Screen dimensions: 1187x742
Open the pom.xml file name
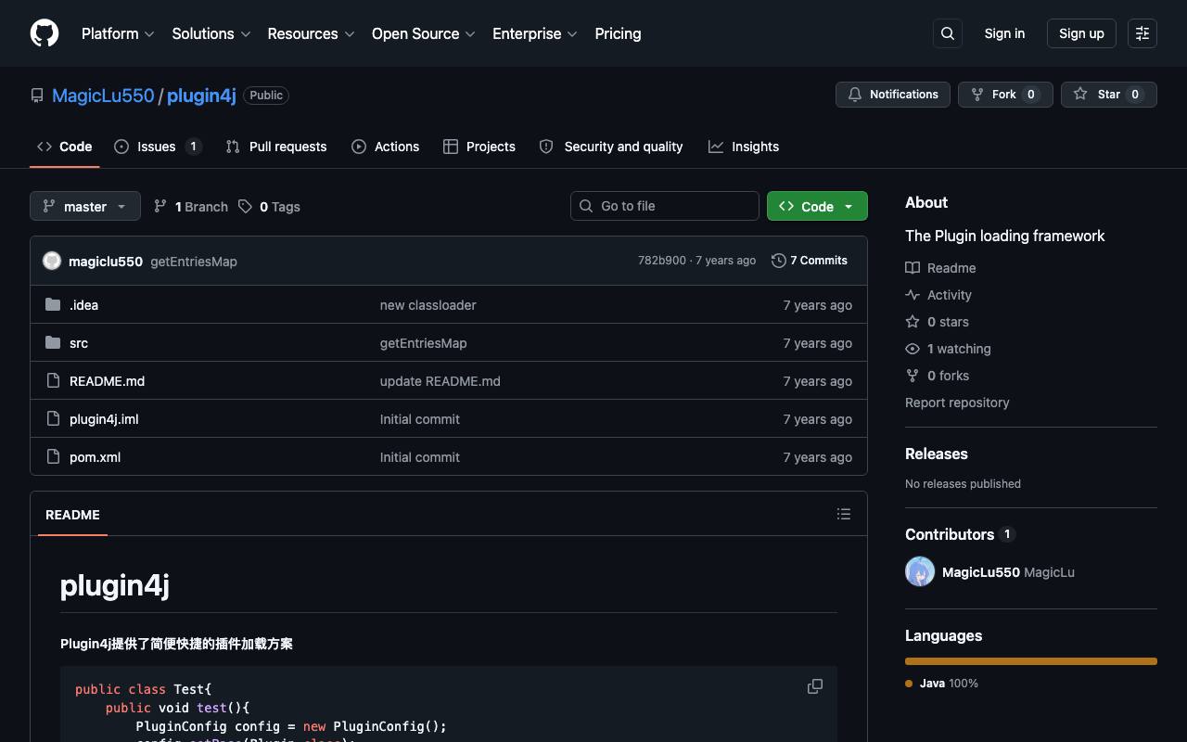pos(95,457)
